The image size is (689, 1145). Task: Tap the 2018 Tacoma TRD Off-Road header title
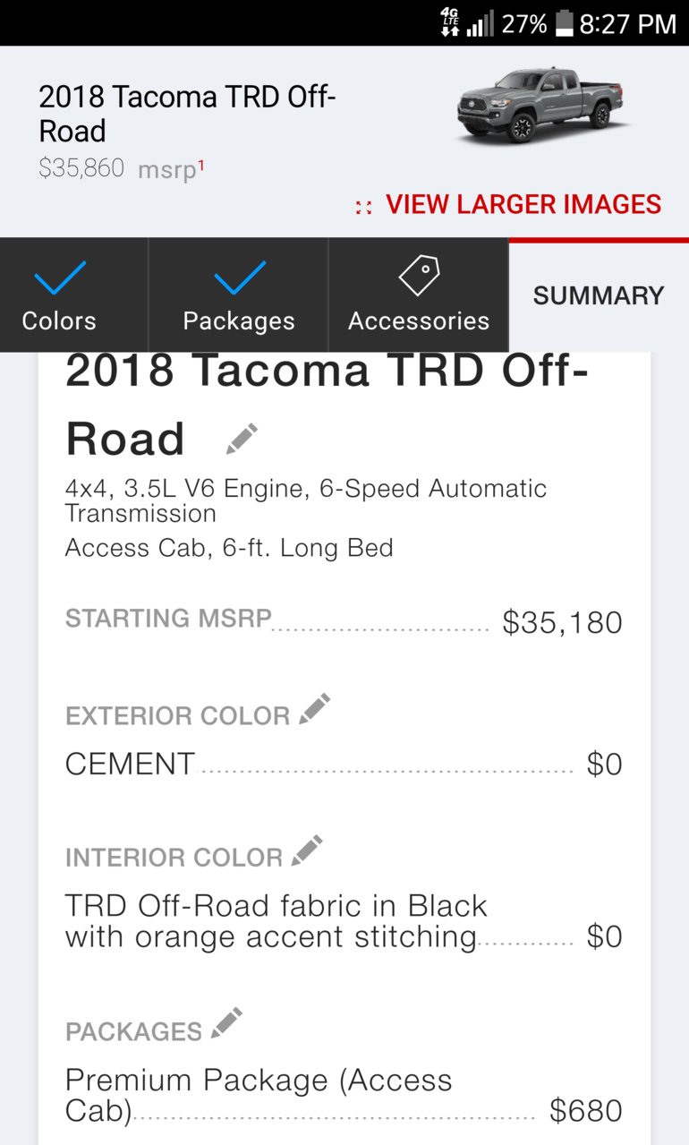tap(187, 114)
